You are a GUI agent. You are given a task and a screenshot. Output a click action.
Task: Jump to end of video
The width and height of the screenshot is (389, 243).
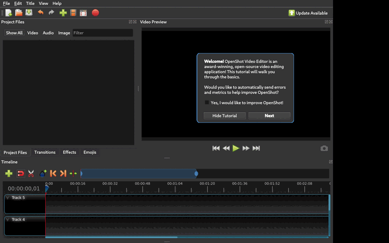pyautogui.click(x=256, y=148)
